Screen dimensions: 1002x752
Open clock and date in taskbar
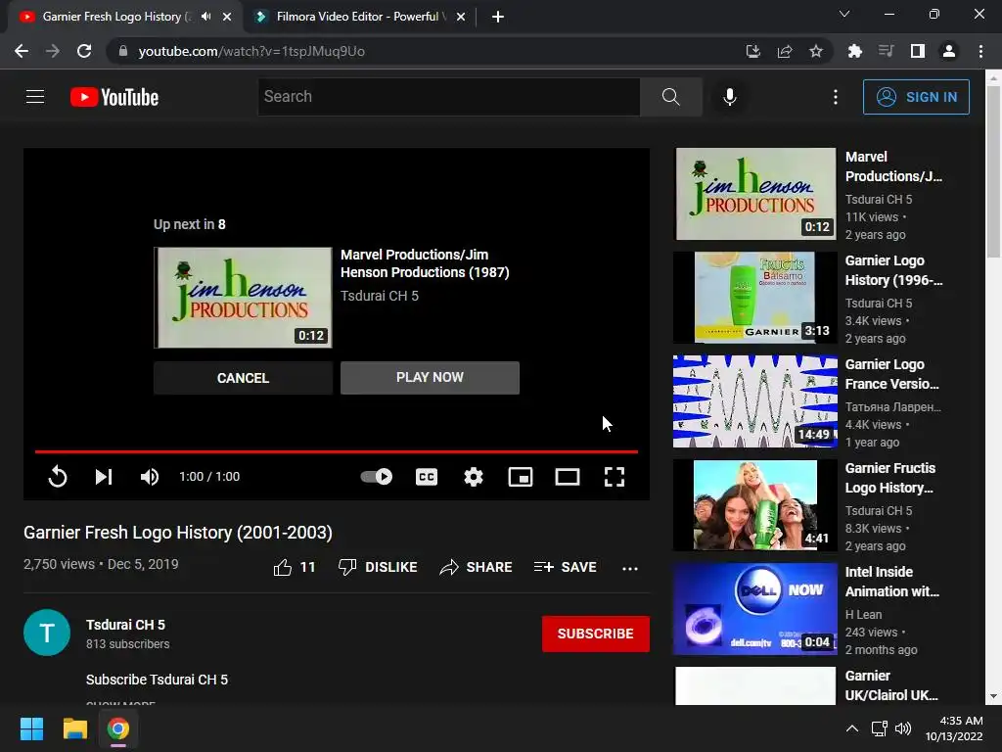954,728
